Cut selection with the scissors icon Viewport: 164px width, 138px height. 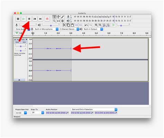coord(64,25)
